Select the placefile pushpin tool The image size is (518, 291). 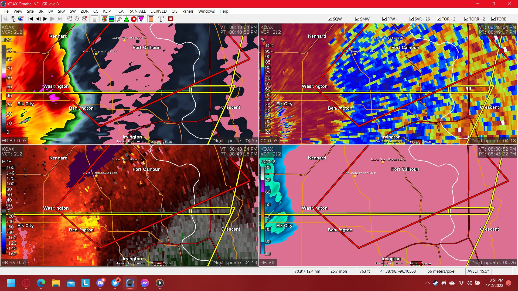(x=119, y=19)
